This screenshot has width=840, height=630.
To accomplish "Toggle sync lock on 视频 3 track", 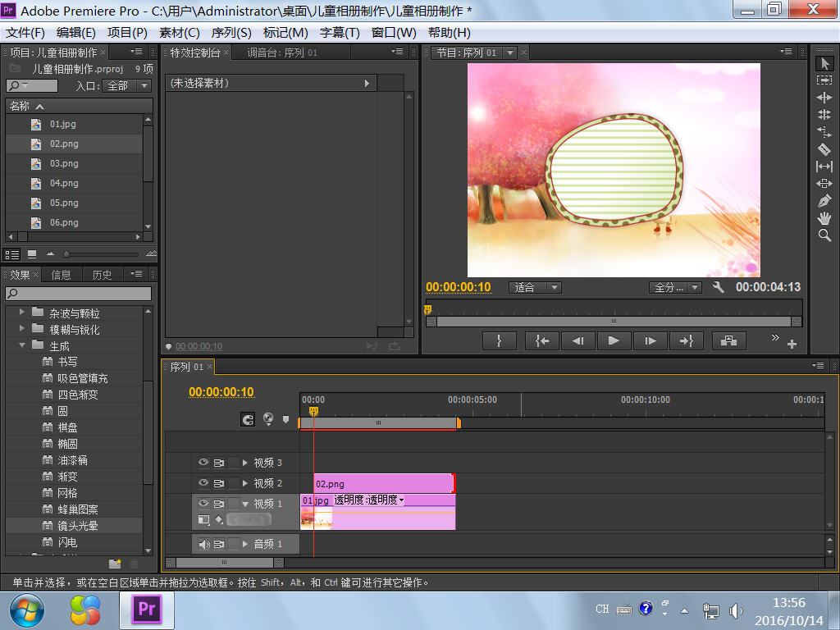I will pos(218,463).
